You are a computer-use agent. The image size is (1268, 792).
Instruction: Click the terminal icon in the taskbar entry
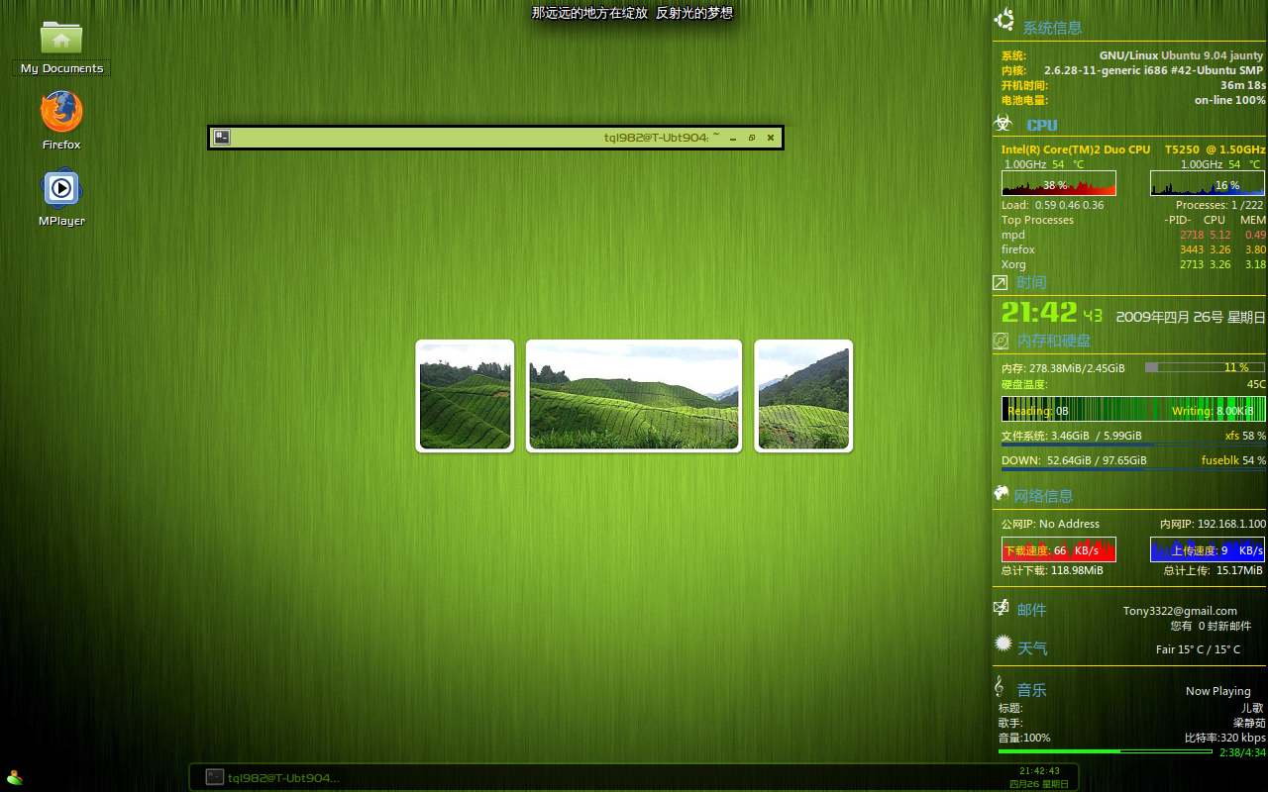215,777
